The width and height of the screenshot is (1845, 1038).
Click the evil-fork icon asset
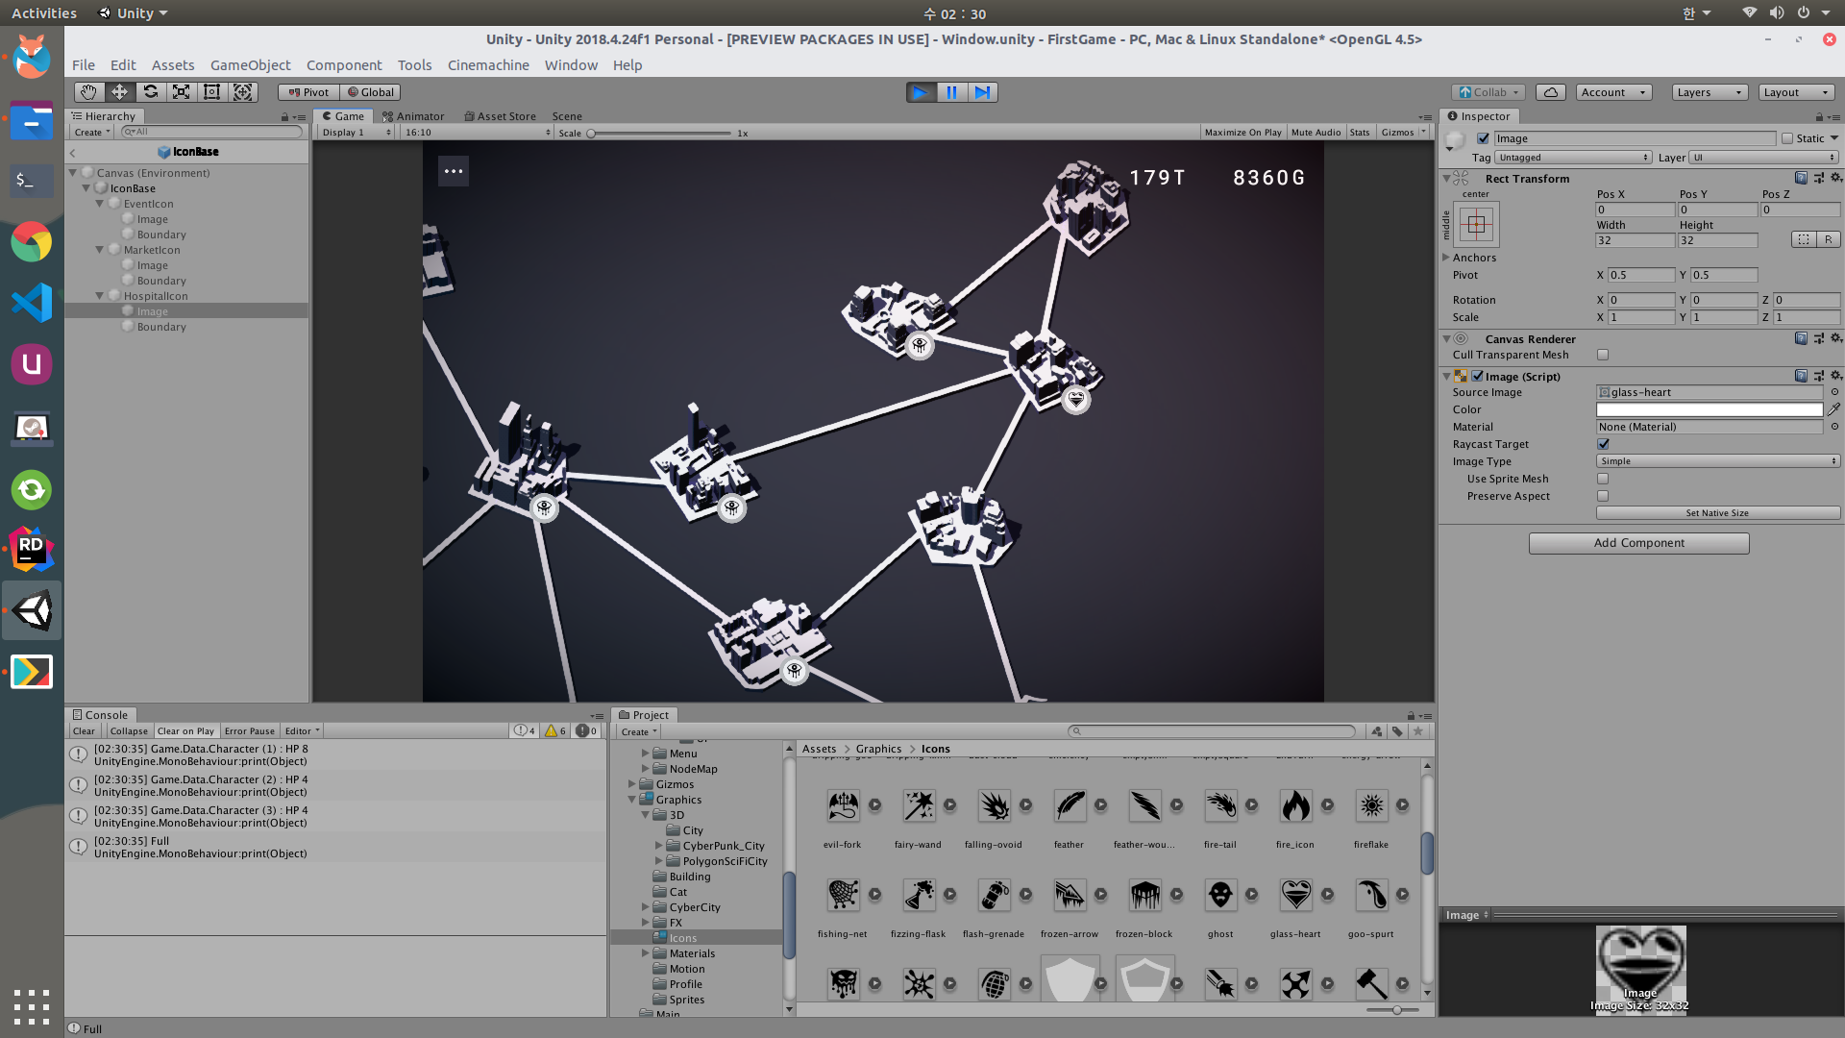[x=843, y=805]
